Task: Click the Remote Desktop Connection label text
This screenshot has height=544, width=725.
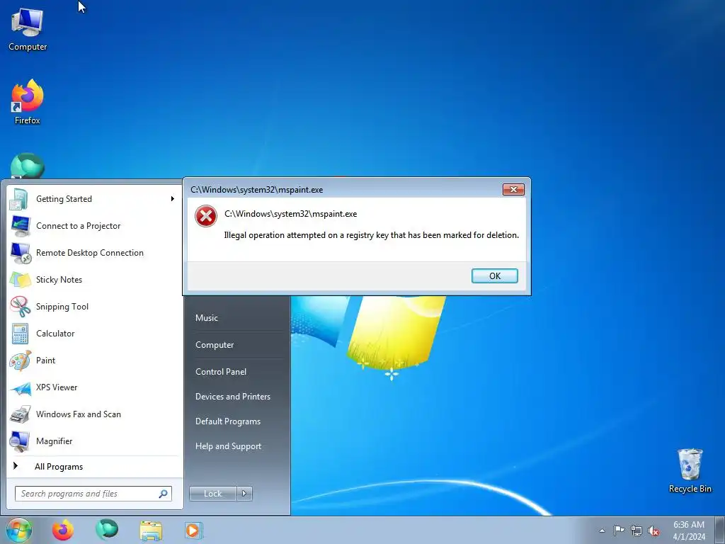Action: 90,253
